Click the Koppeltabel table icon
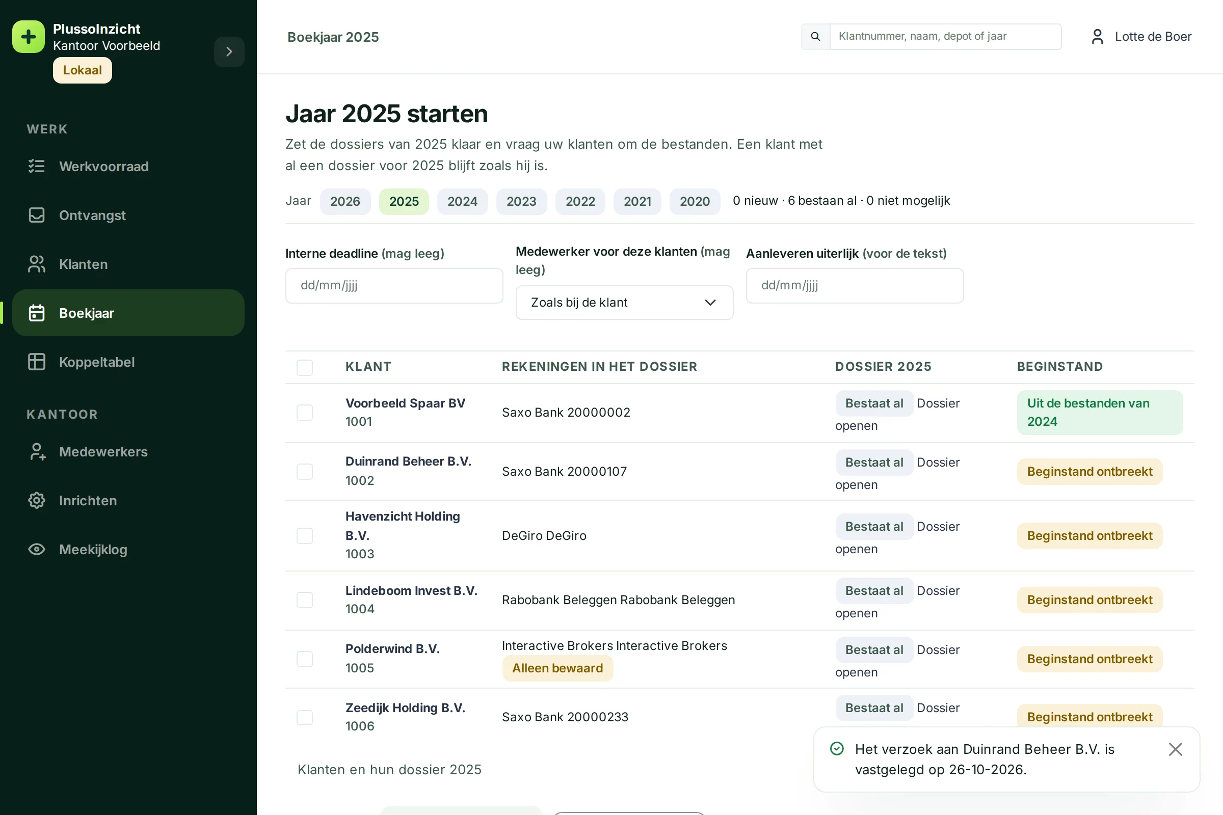Image resolution: width=1223 pixels, height=815 pixels. pyautogui.click(x=36, y=362)
